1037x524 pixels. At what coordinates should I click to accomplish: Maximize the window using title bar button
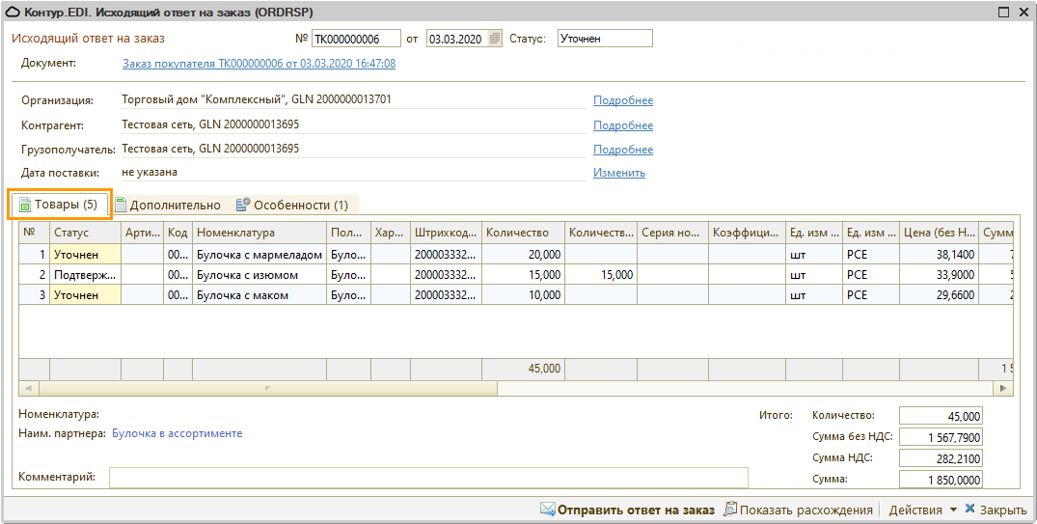pos(1003,12)
